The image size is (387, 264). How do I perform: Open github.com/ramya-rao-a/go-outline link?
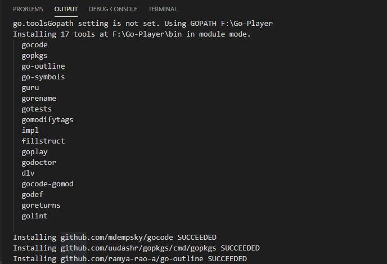pos(132,258)
